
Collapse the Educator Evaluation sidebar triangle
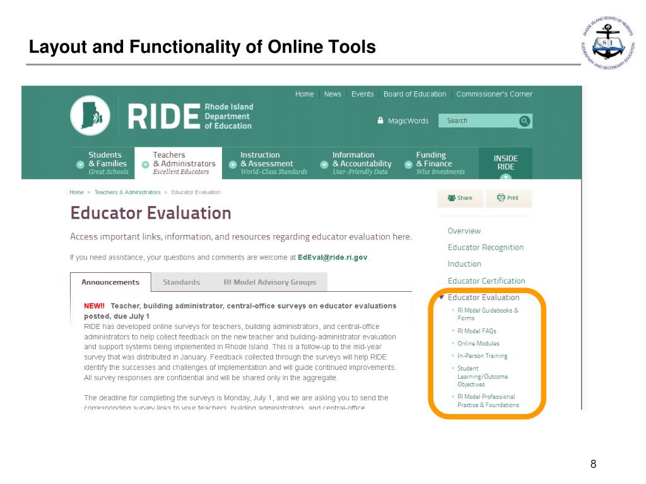(442, 297)
